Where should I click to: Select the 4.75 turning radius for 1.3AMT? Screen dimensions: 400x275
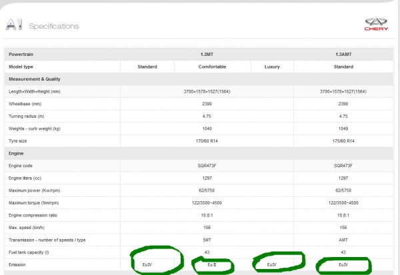(x=343, y=117)
